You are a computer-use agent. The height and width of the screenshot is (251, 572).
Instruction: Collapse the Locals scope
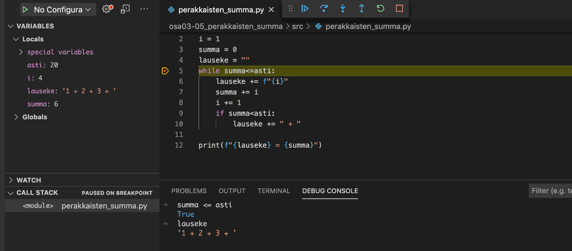32,39
